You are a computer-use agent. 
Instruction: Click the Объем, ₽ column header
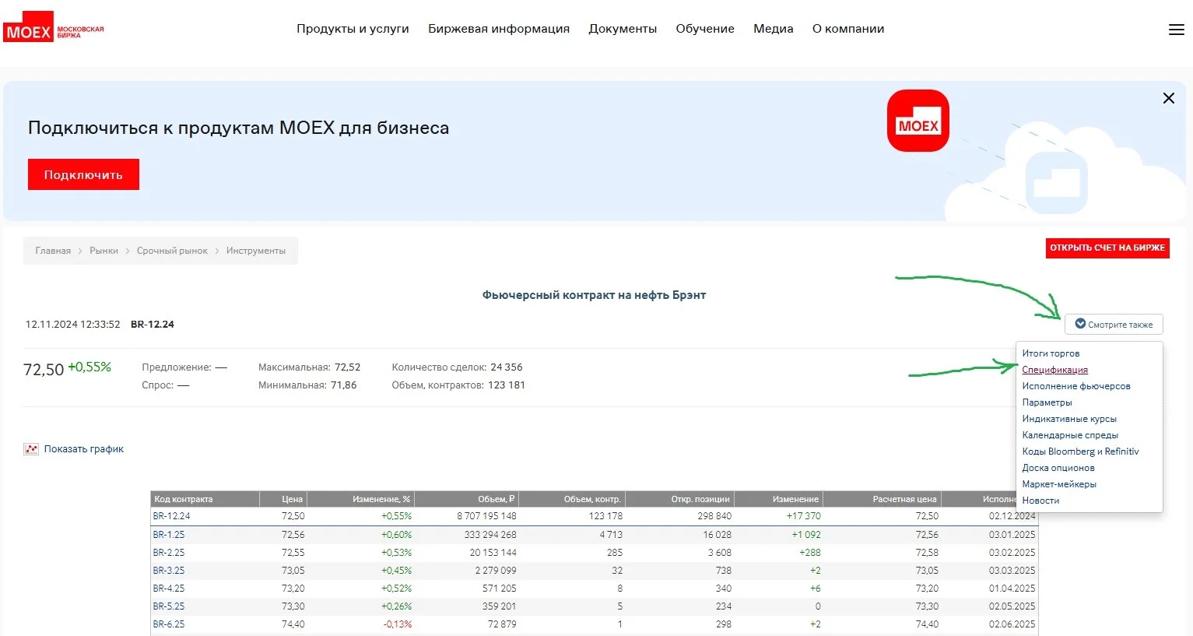point(466,499)
